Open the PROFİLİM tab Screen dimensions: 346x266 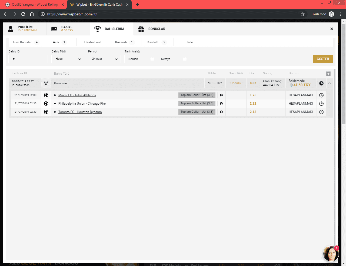coord(25,29)
